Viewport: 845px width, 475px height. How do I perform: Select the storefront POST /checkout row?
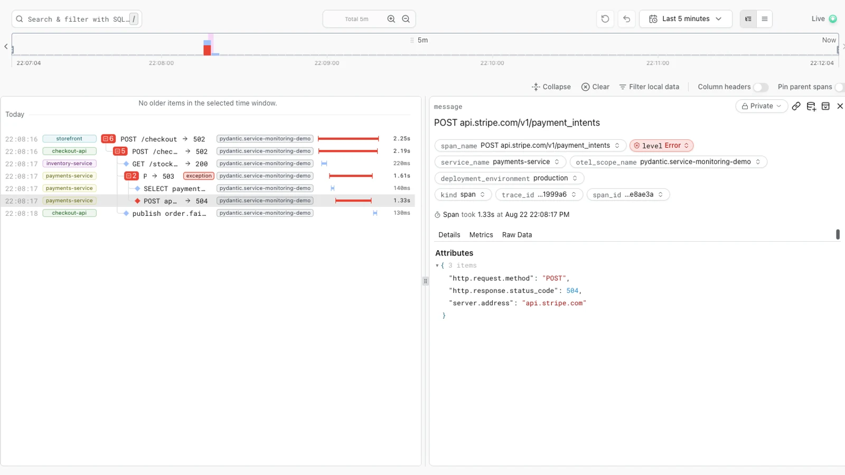pos(208,139)
